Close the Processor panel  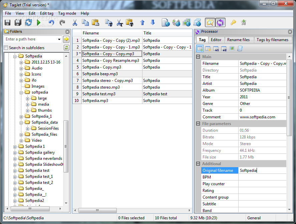click(x=290, y=32)
